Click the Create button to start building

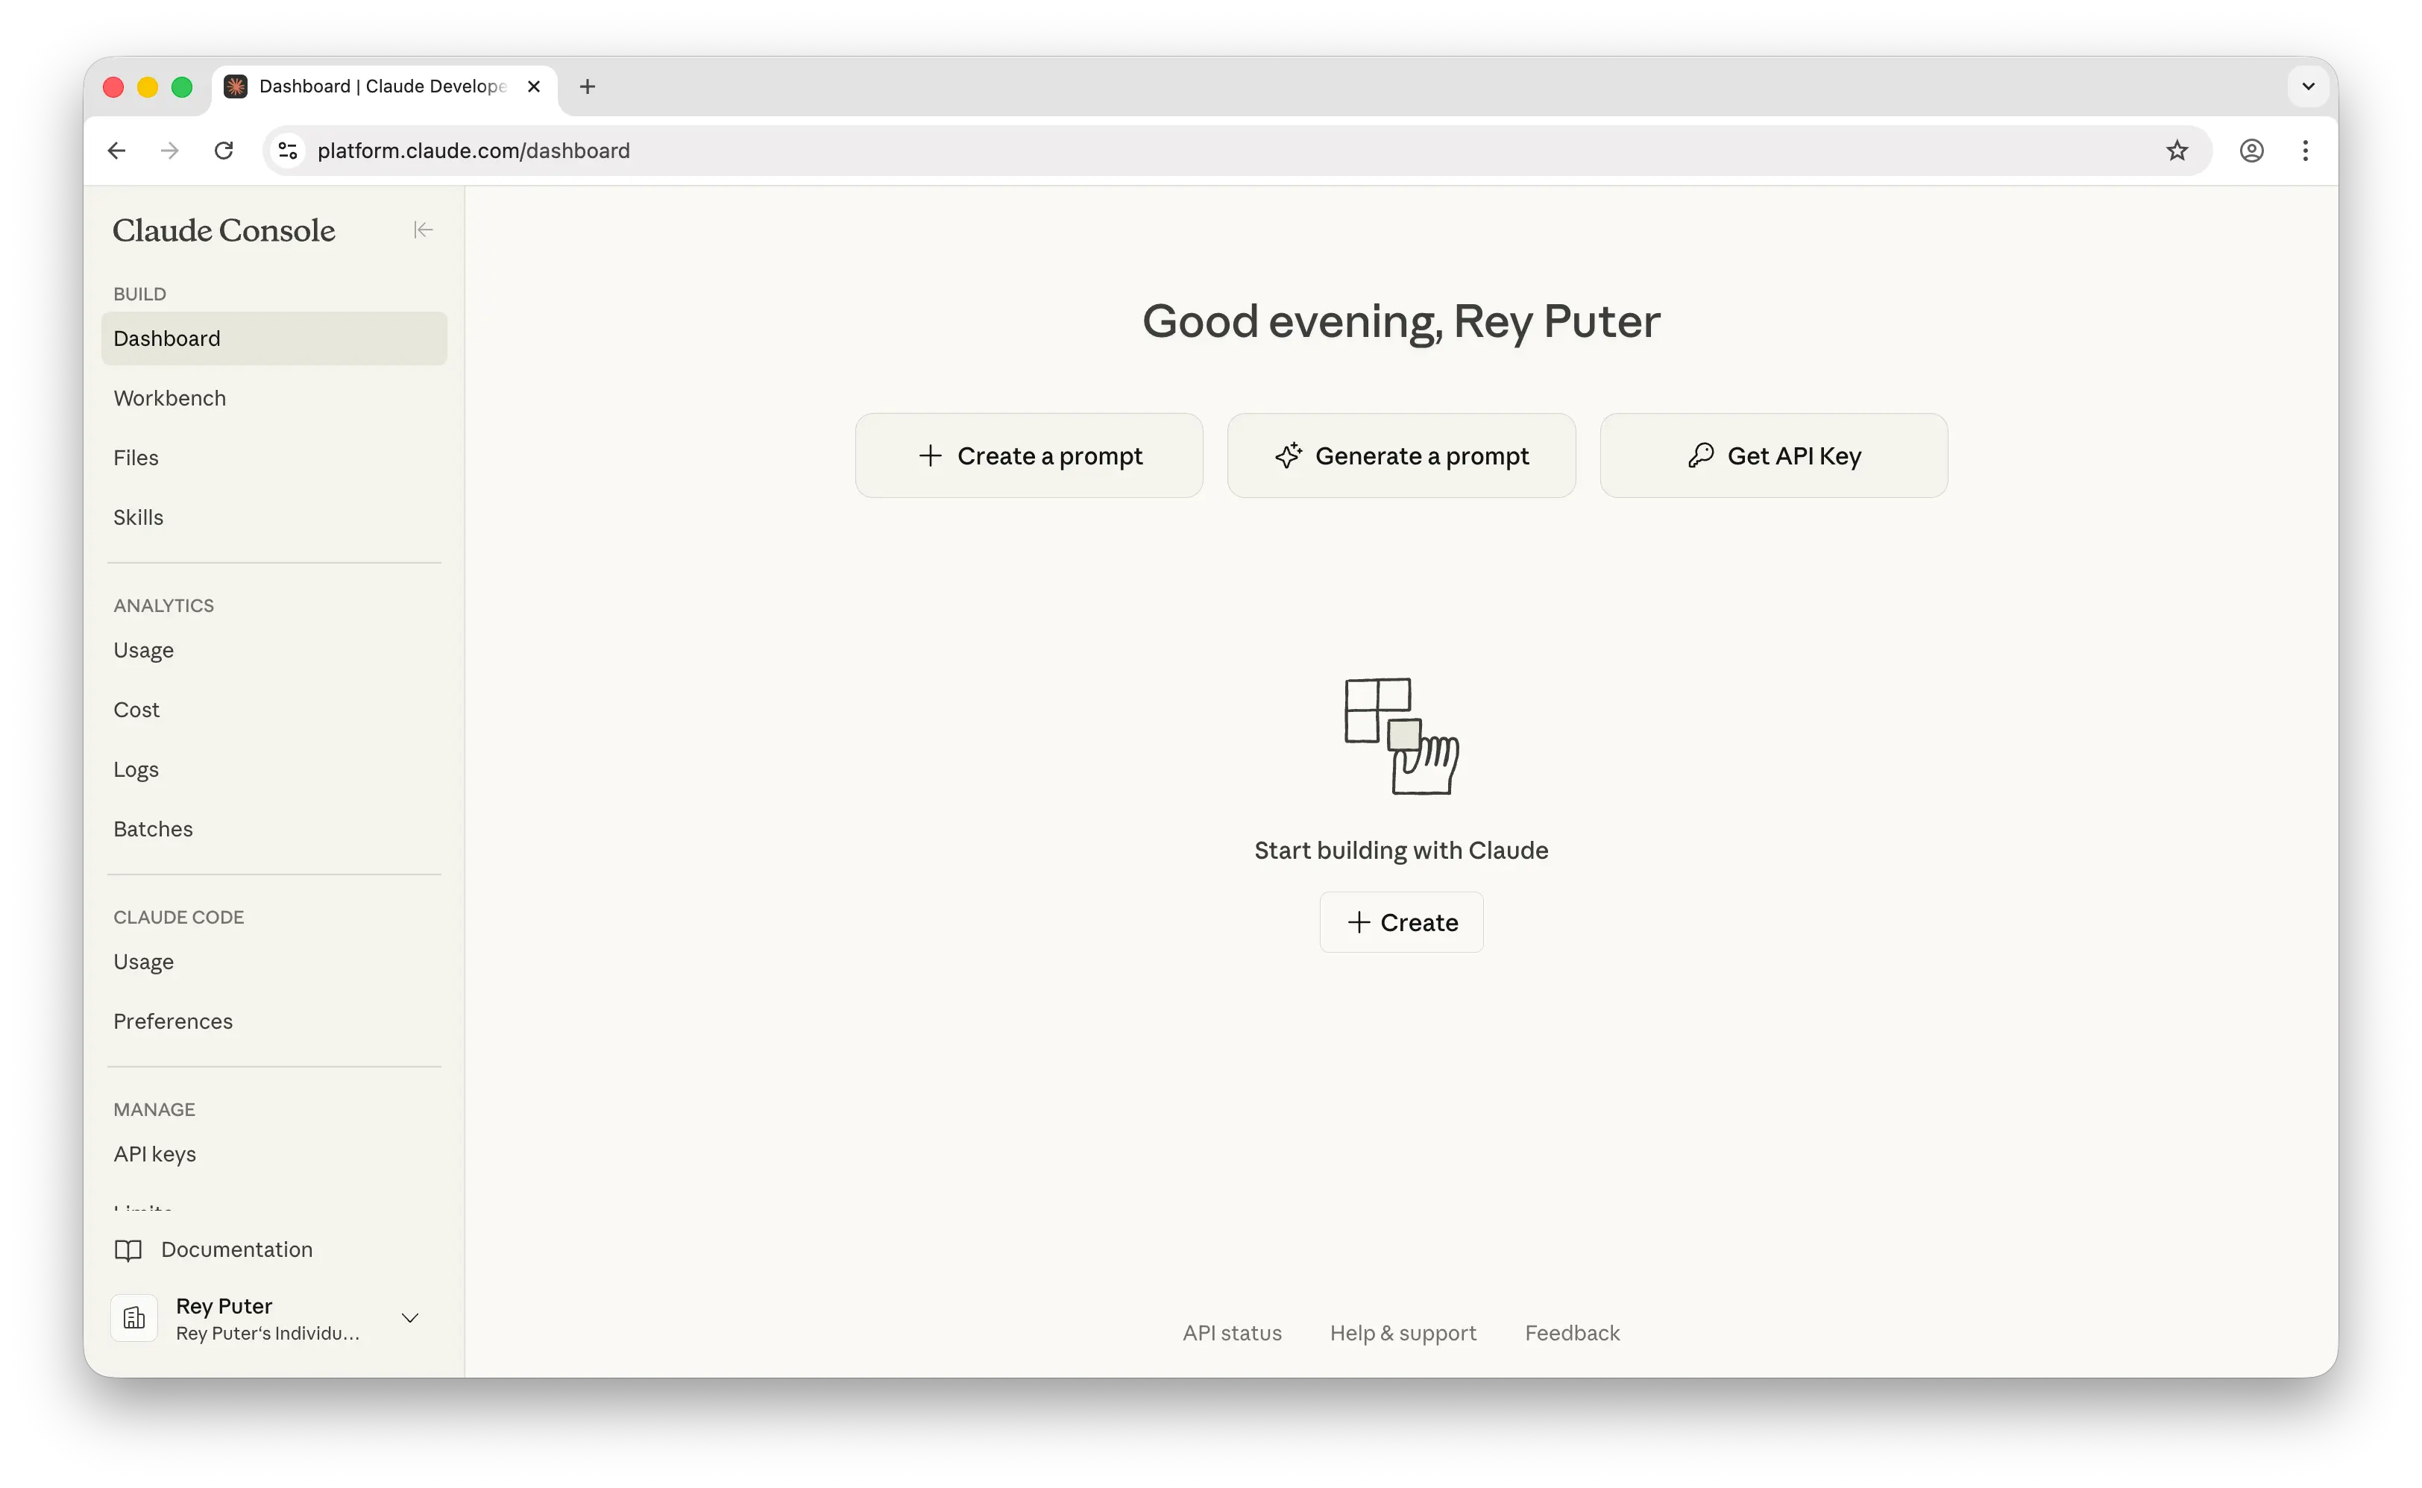tap(1400, 922)
